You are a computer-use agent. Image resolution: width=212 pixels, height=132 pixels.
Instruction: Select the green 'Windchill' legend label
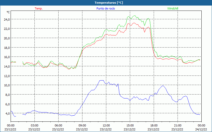[x=173, y=8]
